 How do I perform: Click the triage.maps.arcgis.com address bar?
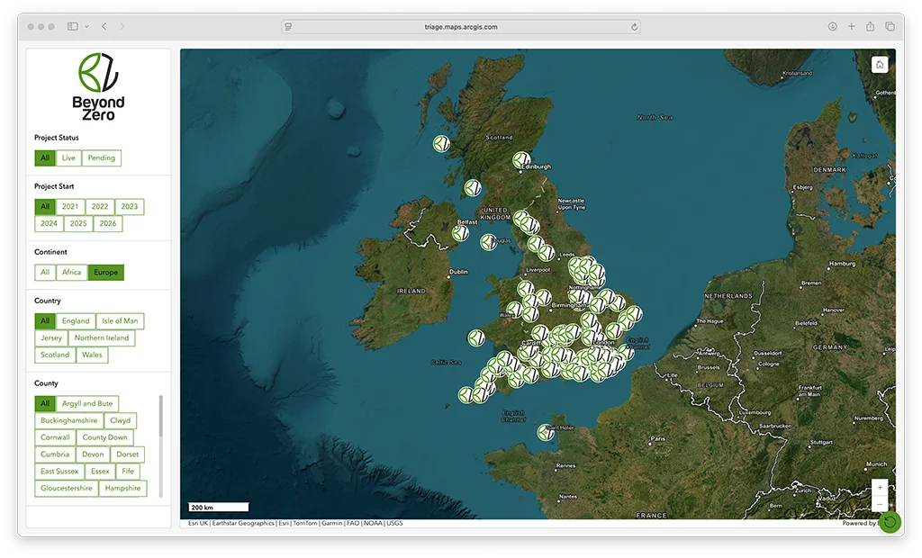[461, 26]
